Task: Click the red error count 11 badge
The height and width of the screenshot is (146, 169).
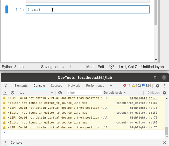Action: point(127,86)
